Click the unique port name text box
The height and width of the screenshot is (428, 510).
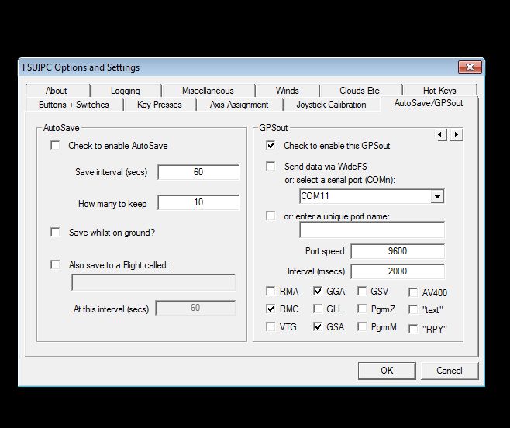point(372,230)
